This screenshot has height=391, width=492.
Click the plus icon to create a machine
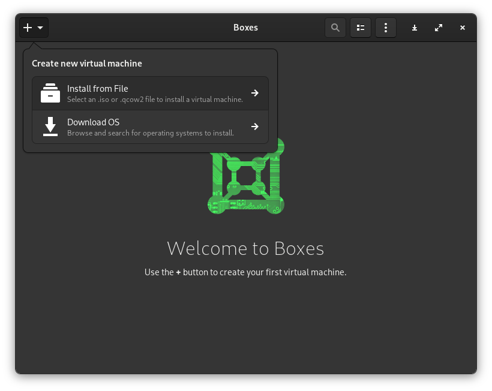pyautogui.click(x=27, y=28)
